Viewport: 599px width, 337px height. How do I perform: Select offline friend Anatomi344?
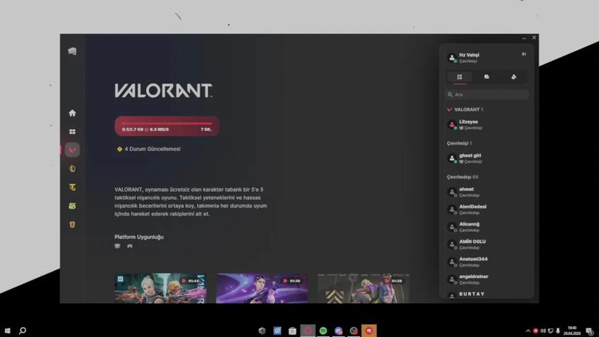[487, 262]
